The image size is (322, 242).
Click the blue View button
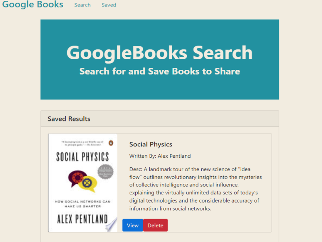coord(133,225)
